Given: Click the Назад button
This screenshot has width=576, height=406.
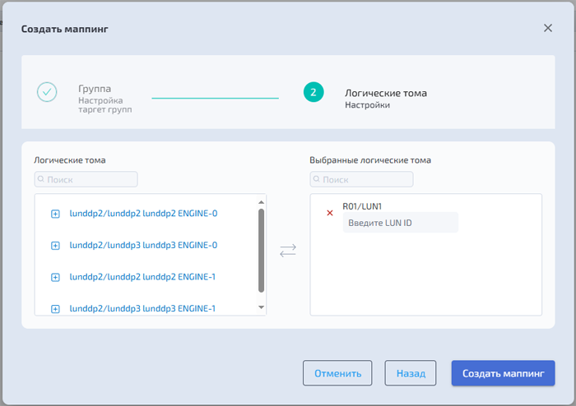Looking at the screenshot, I should pos(411,373).
